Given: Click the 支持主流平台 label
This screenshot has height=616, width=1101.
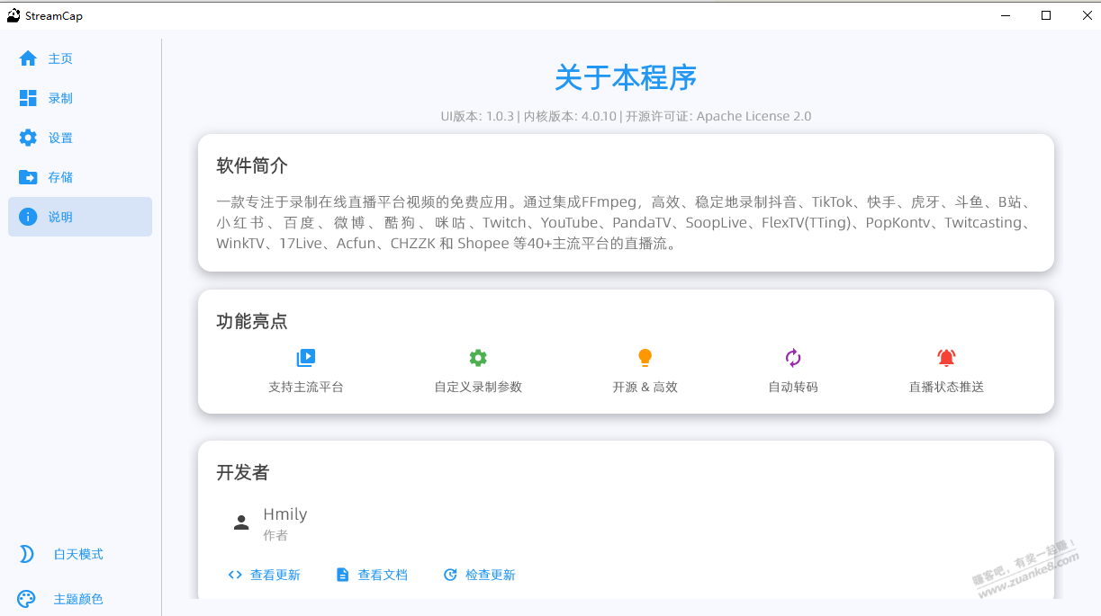Looking at the screenshot, I should (306, 388).
